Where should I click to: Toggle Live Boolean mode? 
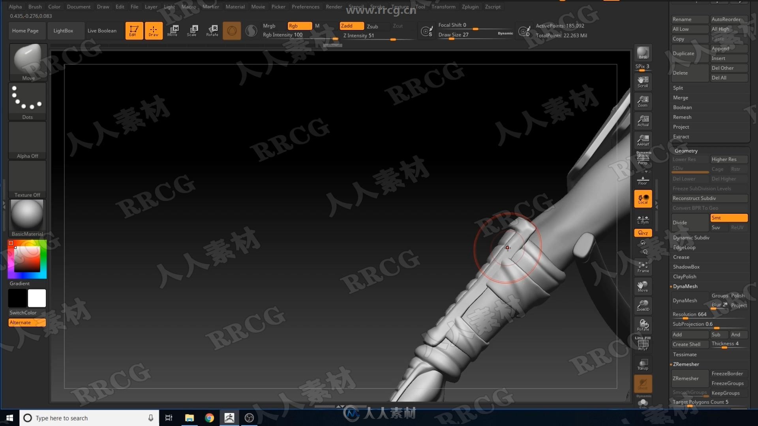(x=102, y=30)
